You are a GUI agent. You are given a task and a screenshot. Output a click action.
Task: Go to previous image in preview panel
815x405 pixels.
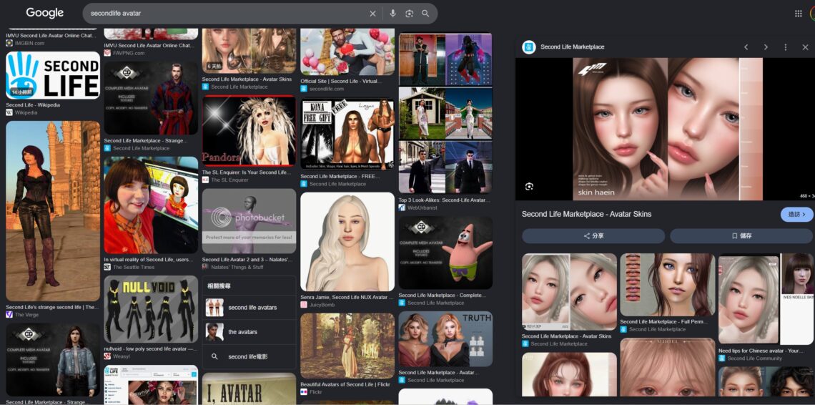(746, 47)
